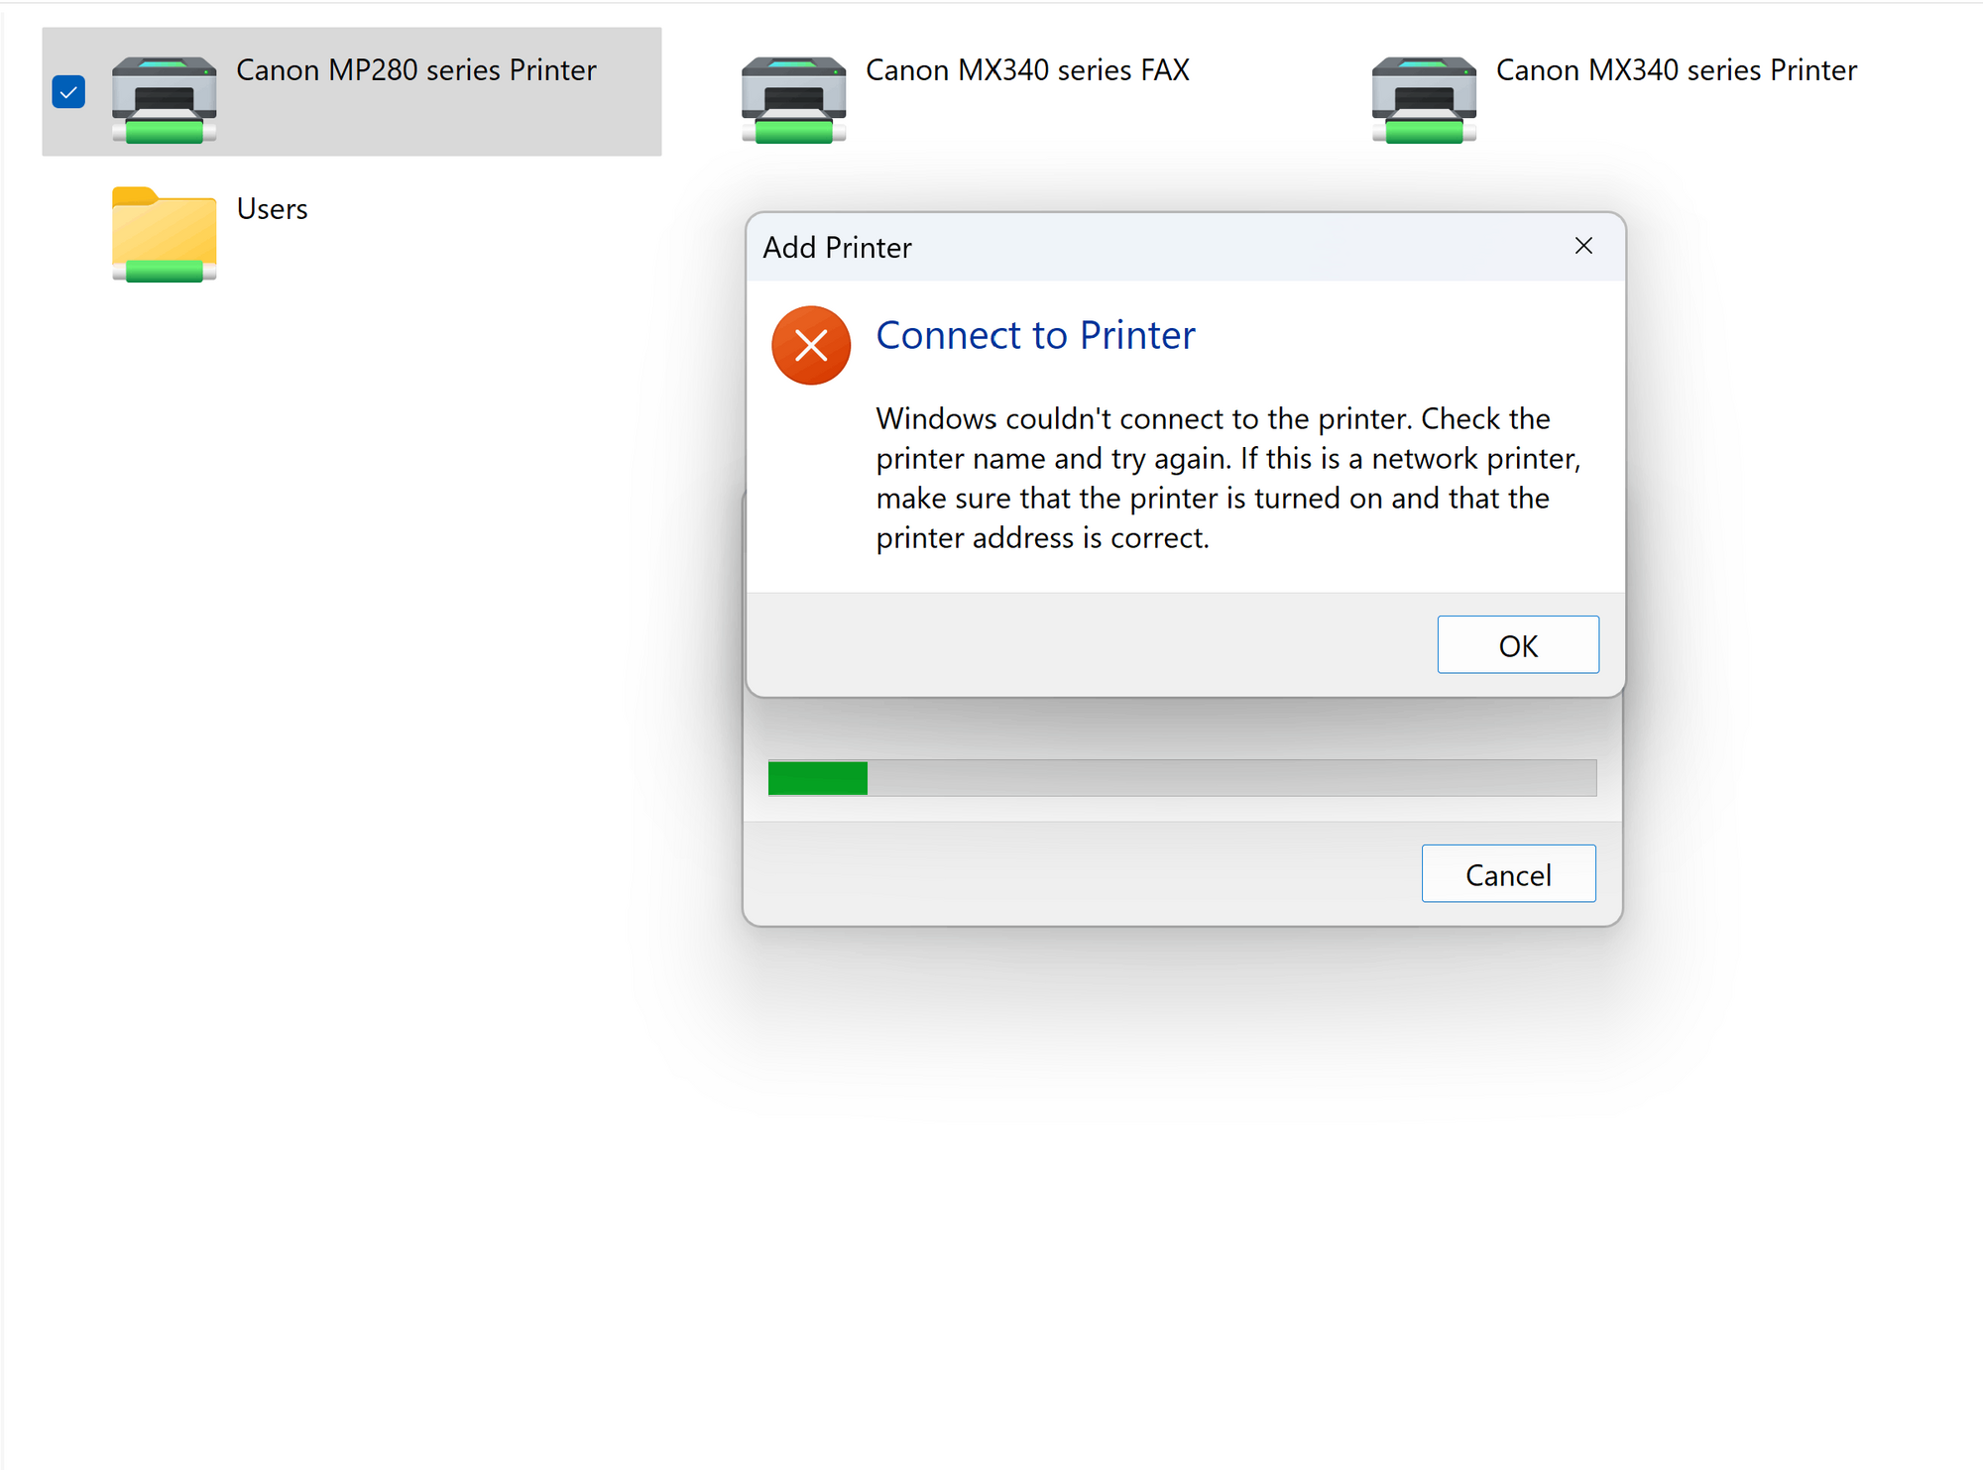Click the MX340 FAX printer thumbnail image
Image resolution: width=1983 pixels, height=1470 pixels.
click(x=792, y=99)
